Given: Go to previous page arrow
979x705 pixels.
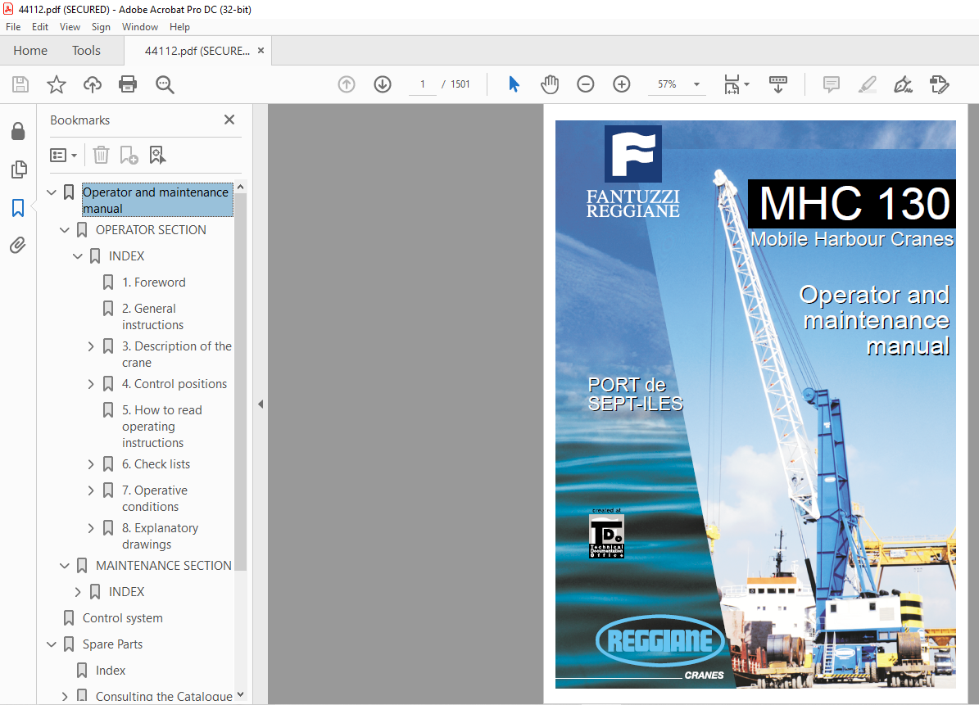Looking at the screenshot, I should coord(347,84).
